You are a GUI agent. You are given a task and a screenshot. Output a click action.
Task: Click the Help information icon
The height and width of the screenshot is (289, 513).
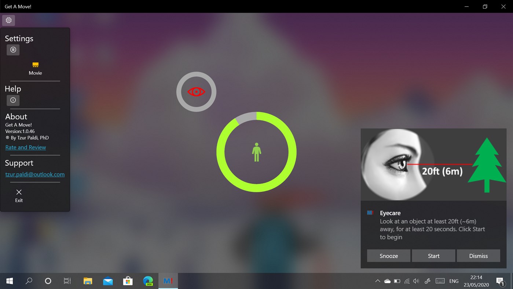tap(13, 100)
